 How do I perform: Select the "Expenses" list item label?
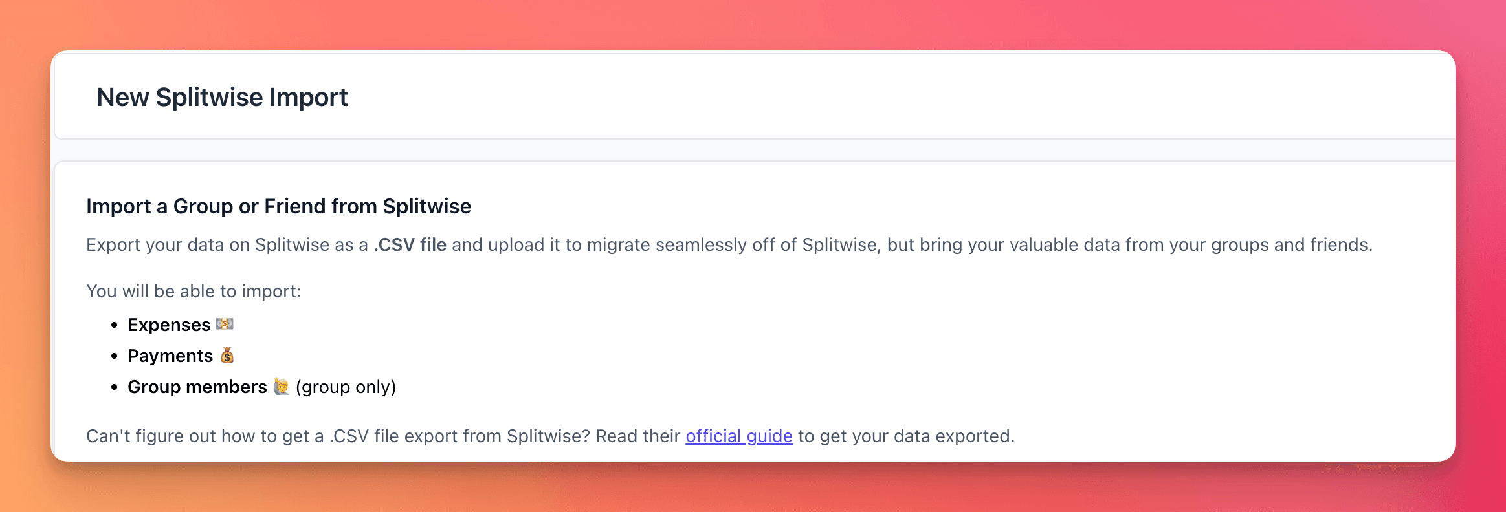click(x=169, y=325)
